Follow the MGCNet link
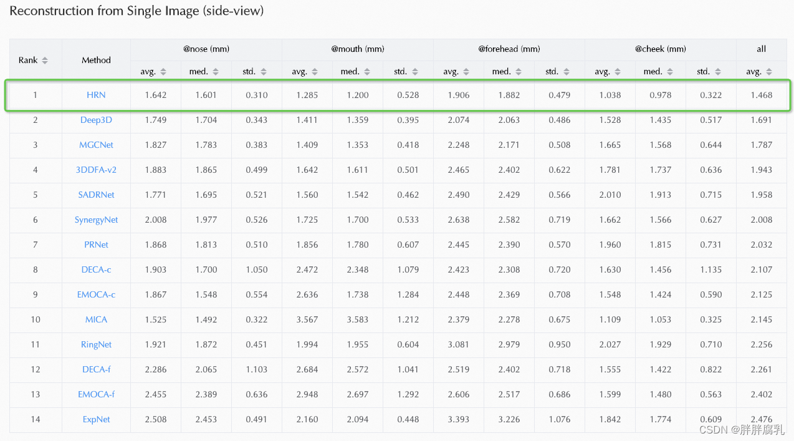 tap(96, 145)
